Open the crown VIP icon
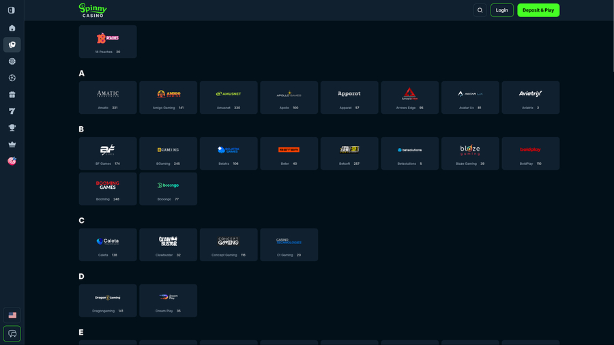 click(12, 145)
